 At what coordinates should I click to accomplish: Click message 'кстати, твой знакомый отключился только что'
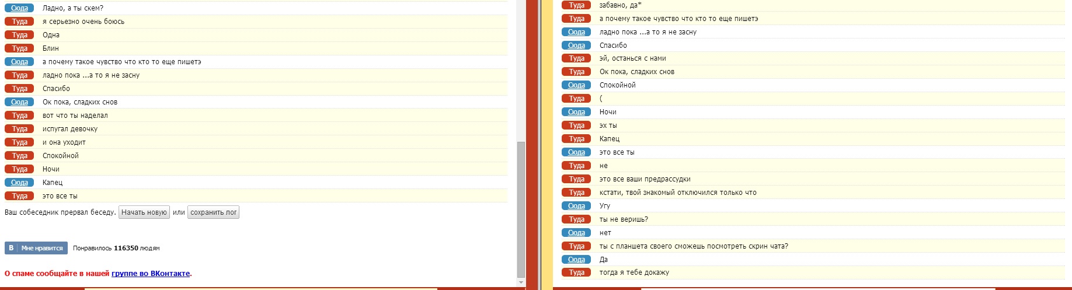(678, 193)
